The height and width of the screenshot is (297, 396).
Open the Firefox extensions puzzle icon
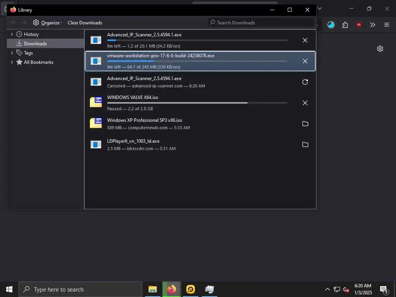[345, 25]
